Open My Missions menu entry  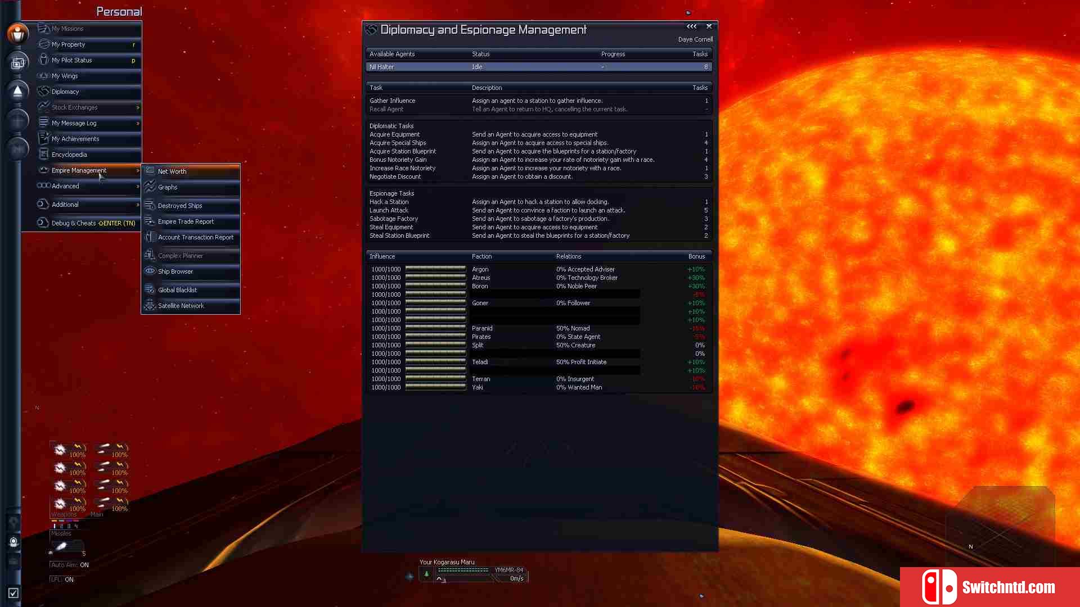(89, 29)
